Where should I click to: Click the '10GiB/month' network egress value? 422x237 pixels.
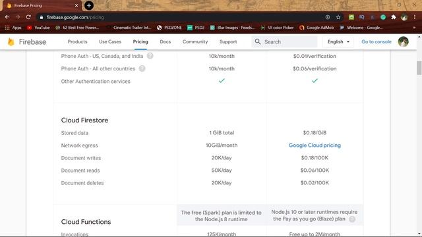click(222, 145)
